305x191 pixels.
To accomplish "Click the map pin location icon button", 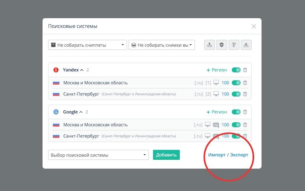I will [246, 45].
